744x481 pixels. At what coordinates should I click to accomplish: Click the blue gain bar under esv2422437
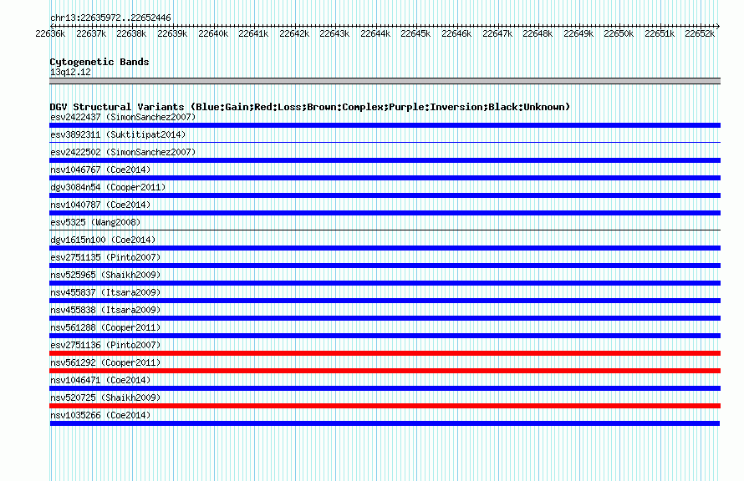pos(385,125)
